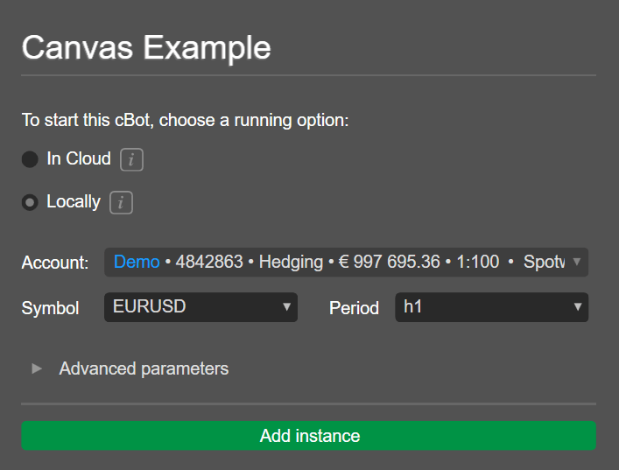Click the Account dropdown arrow
The width and height of the screenshot is (619, 470).
[577, 262]
